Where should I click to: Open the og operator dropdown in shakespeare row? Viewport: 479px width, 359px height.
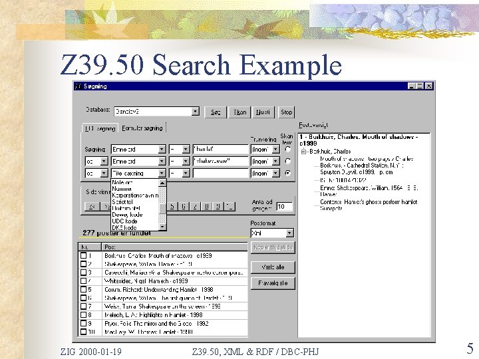point(104,161)
